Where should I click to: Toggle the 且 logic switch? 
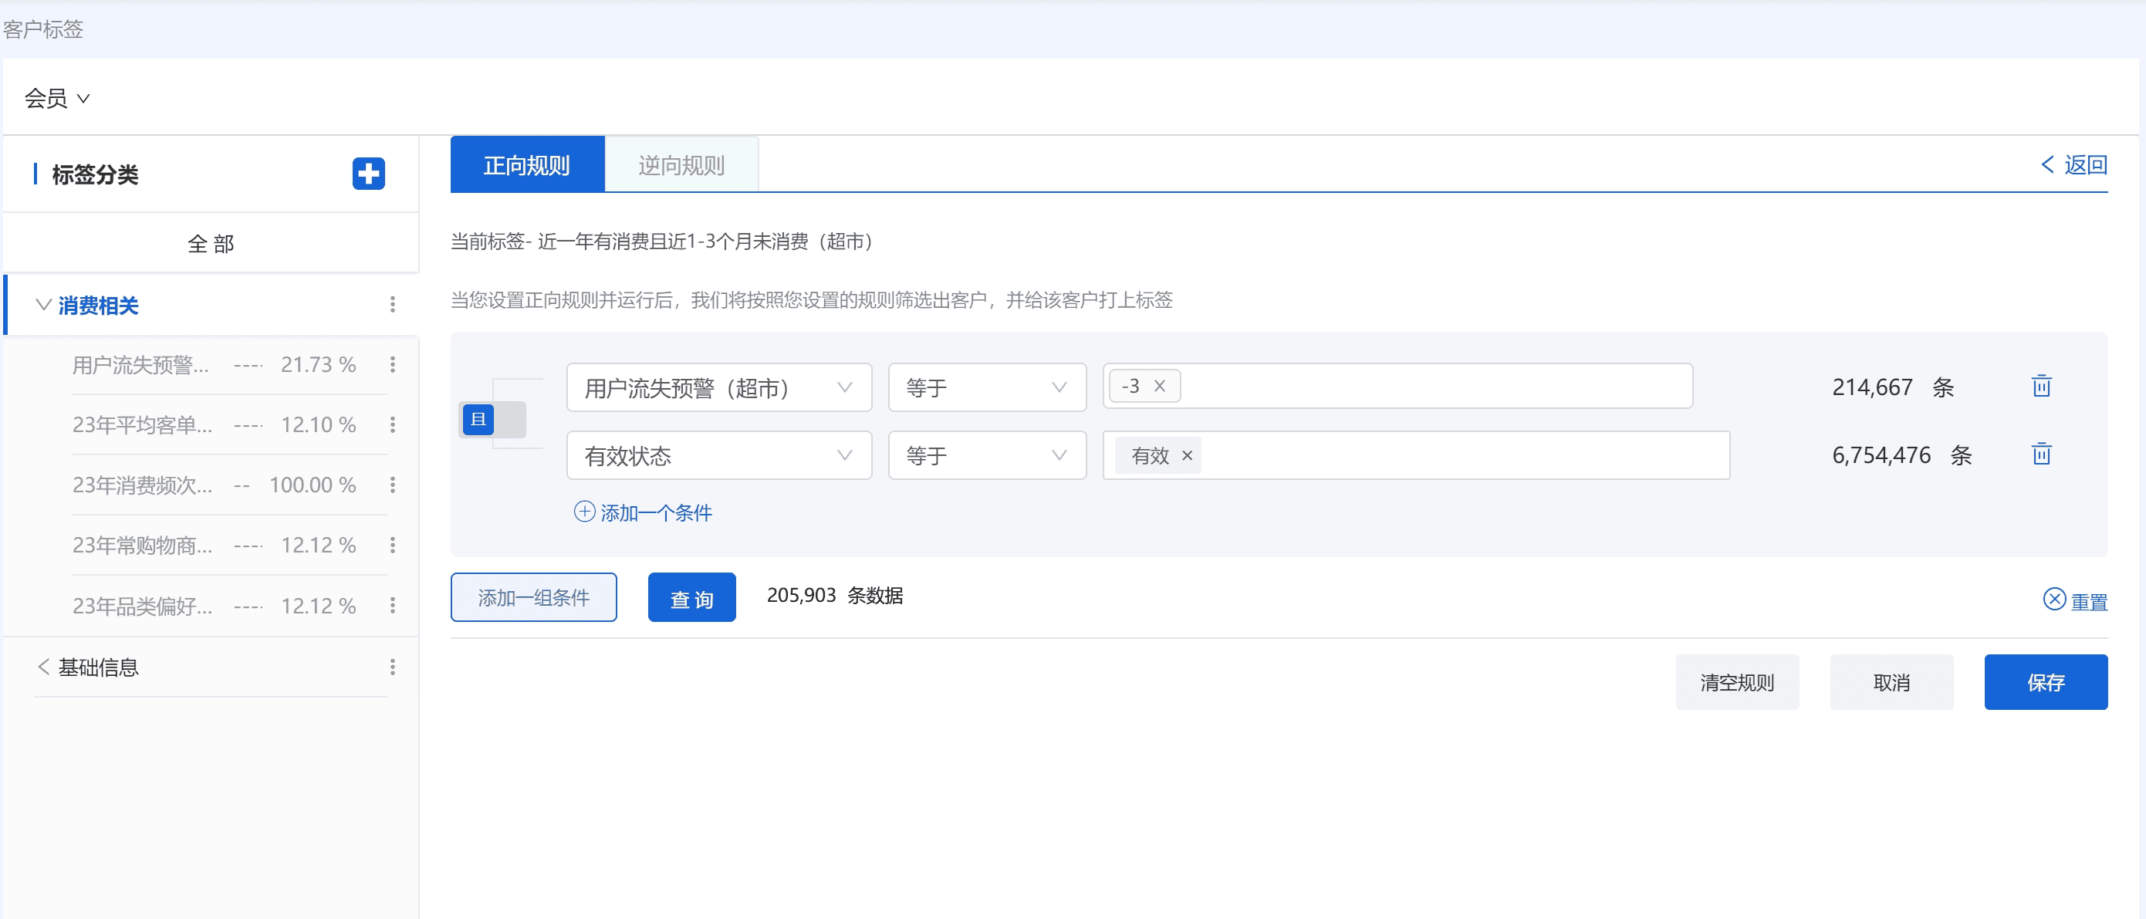(493, 419)
